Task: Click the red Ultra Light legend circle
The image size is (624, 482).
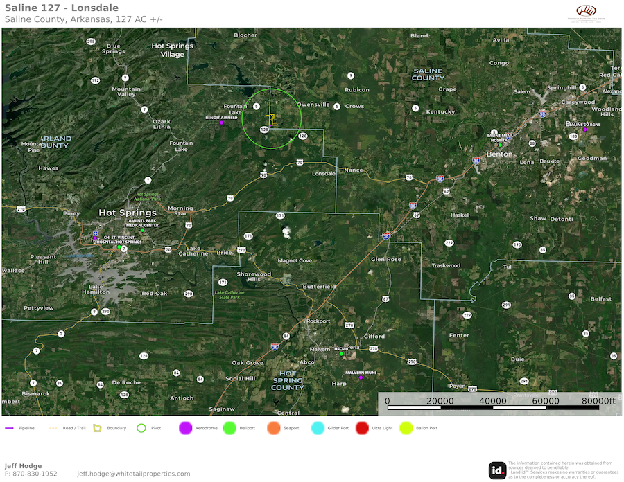Action: point(362,428)
